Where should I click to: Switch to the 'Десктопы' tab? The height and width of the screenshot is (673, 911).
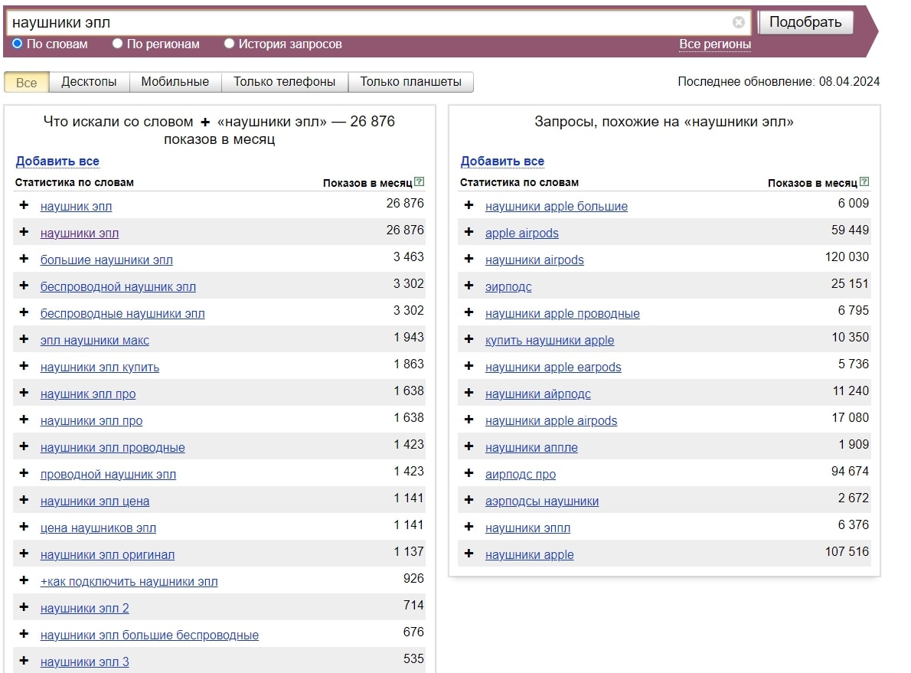click(89, 82)
